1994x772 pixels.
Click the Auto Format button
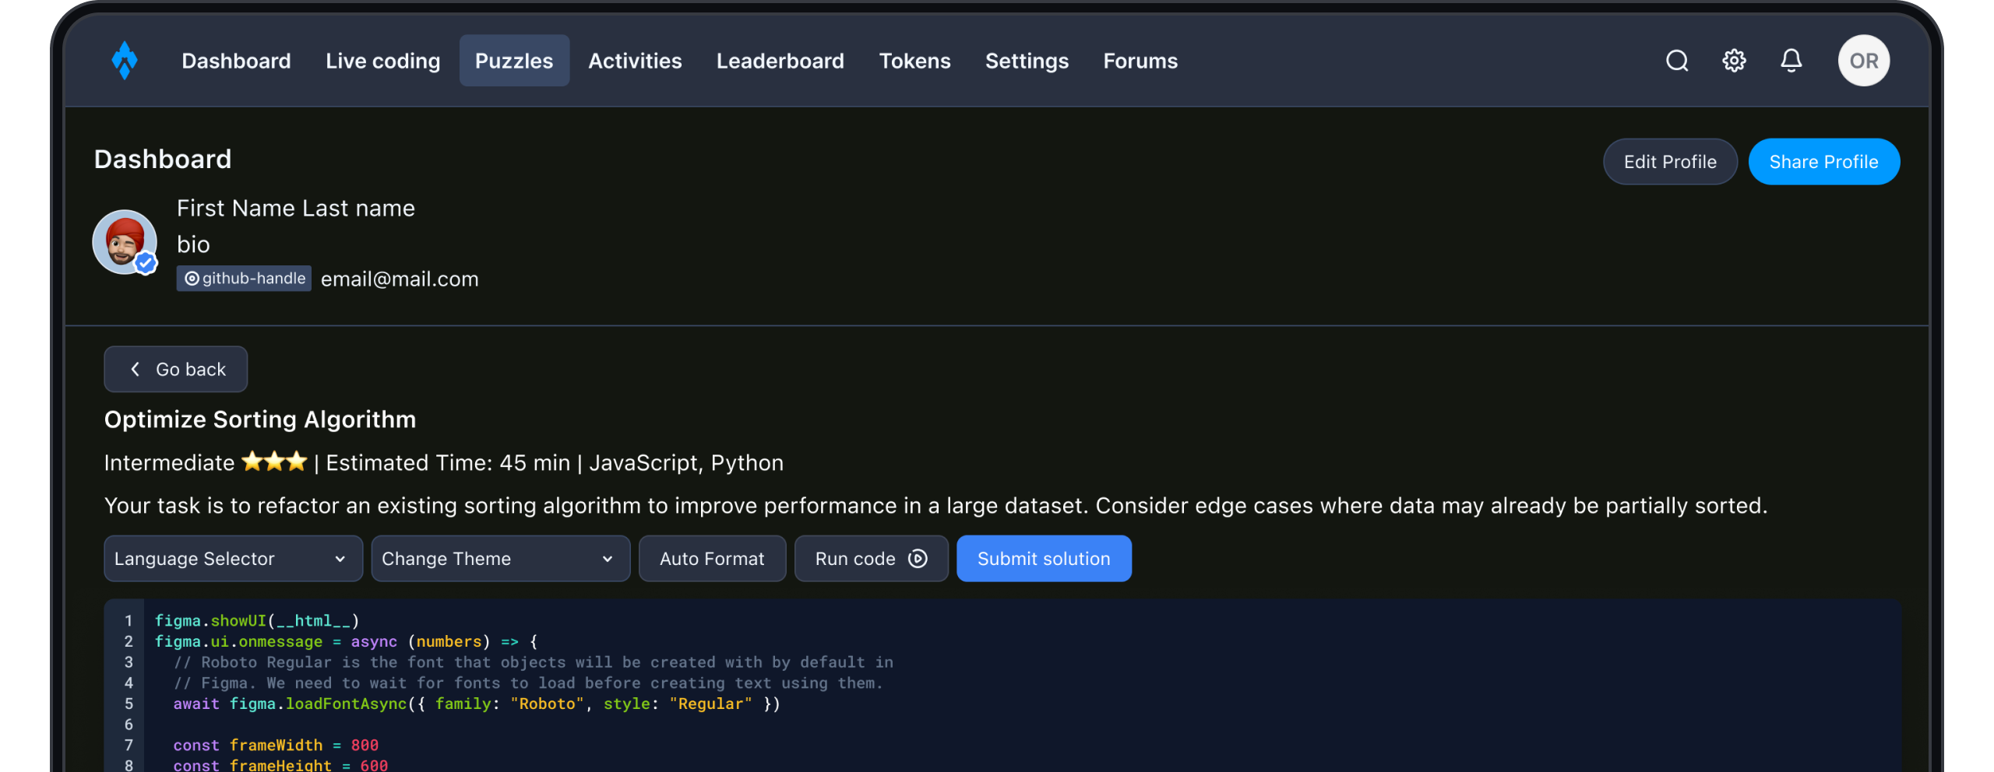(x=712, y=559)
